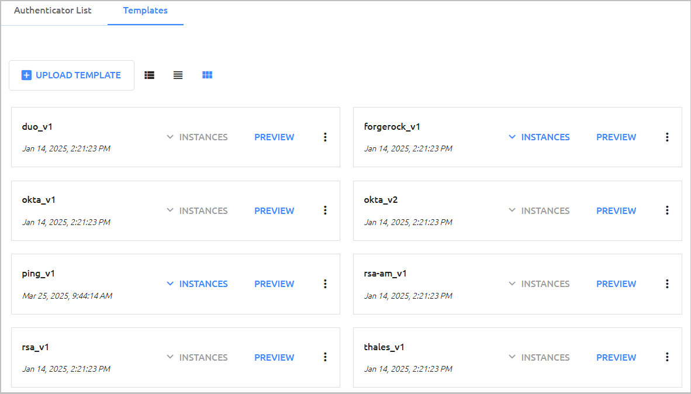The width and height of the screenshot is (691, 394).
Task: Click the rsa_v1 template name
Action: click(35, 347)
